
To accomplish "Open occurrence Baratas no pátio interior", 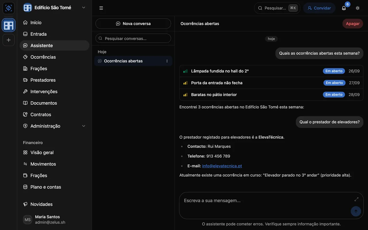I will [x=271, y=95].
